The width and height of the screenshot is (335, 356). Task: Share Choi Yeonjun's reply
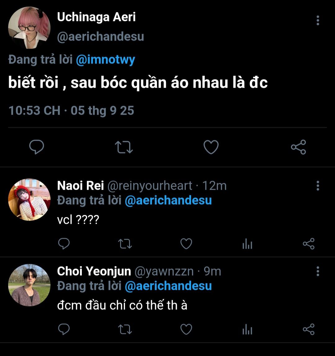[308, 329]
